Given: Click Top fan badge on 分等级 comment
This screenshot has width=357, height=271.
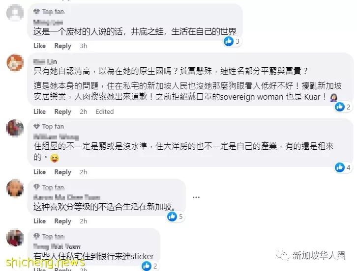Looking at the screenshot, I should [x=49, y=187].
